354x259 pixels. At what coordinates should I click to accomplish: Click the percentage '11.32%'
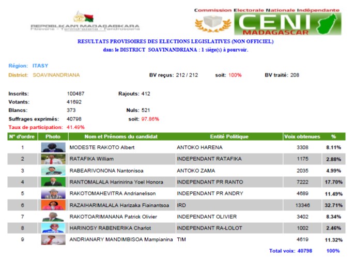click(334, 240)
